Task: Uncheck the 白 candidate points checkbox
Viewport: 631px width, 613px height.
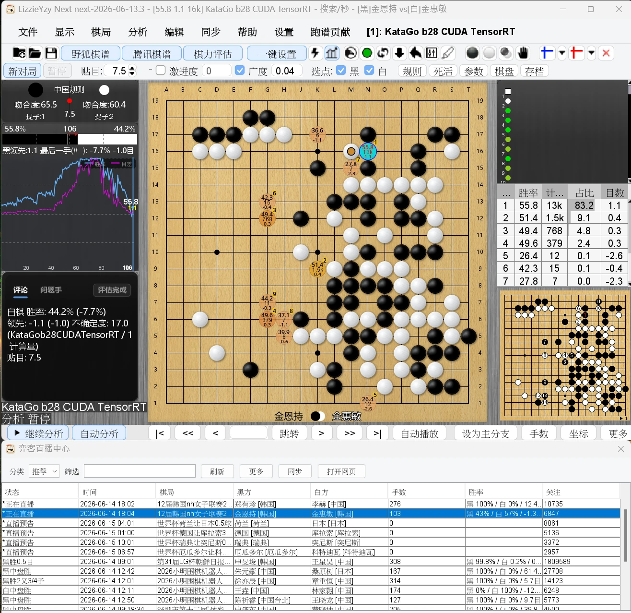Action: pos(369,71)
